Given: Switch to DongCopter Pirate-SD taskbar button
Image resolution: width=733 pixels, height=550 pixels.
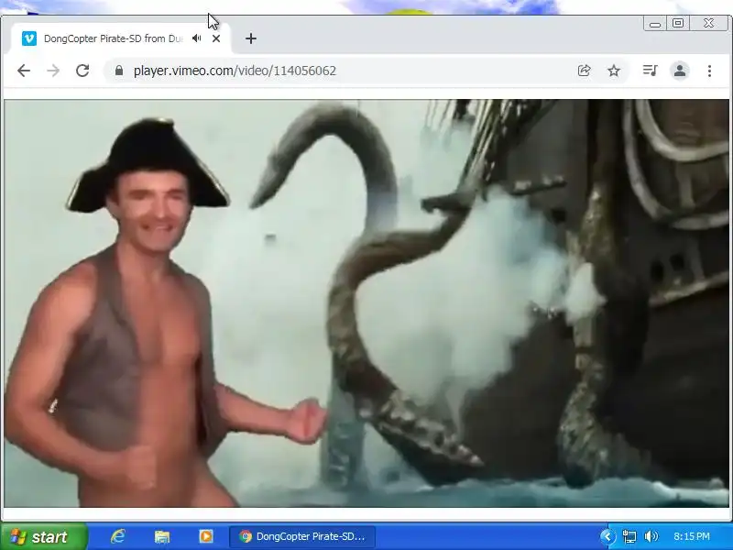Looking at the screenshot, I should [302, 536].
